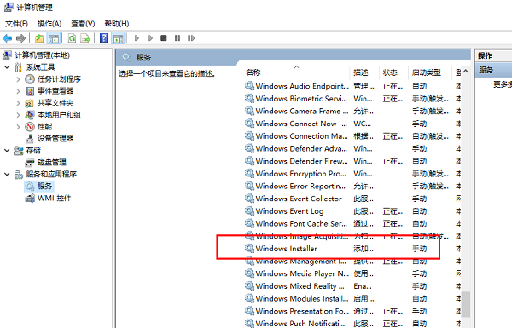Click gear icon of Windows Audio Endpoint service

coord(249,86)
